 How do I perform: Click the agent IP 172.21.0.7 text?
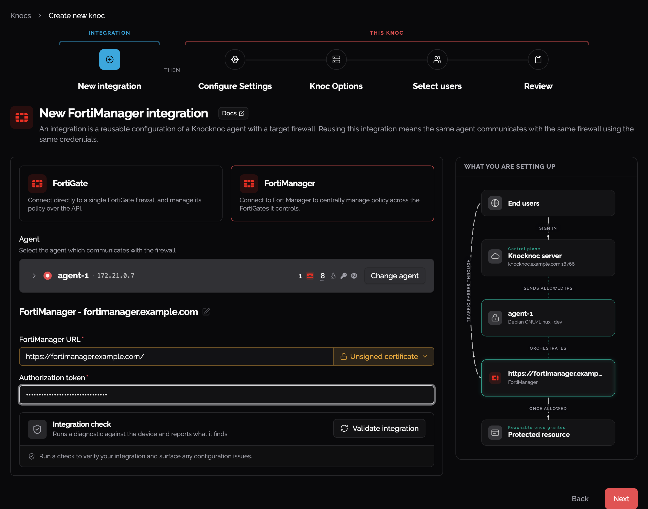116,276
